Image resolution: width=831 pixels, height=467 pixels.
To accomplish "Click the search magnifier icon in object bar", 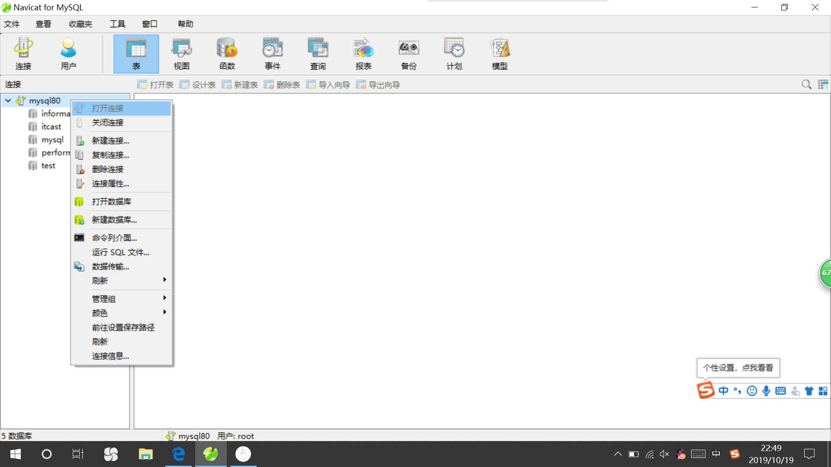I will (806, 84).
